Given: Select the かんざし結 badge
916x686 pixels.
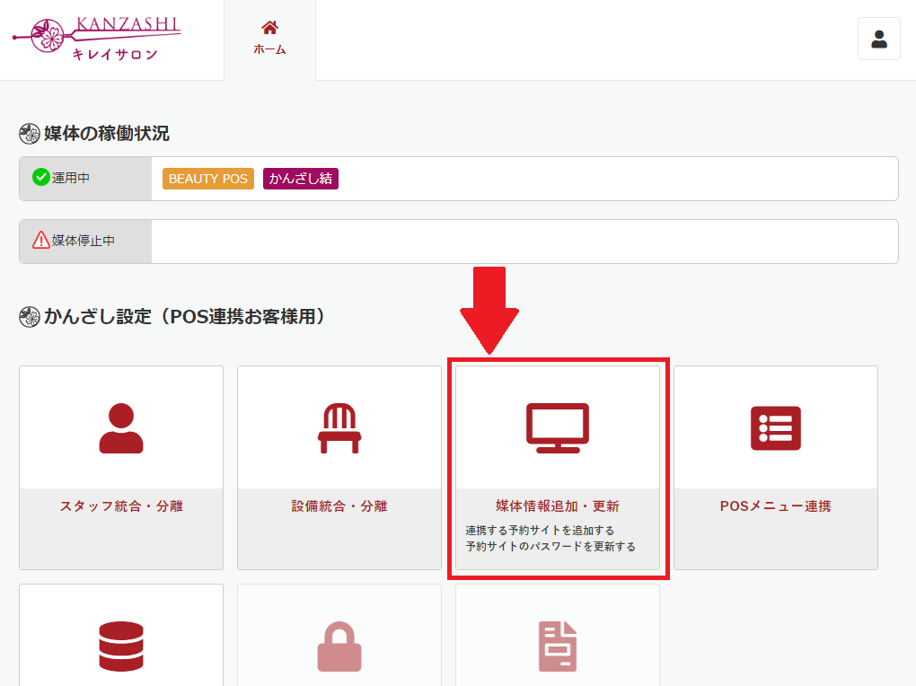Looking at the screenshot, I should (301, 179).
